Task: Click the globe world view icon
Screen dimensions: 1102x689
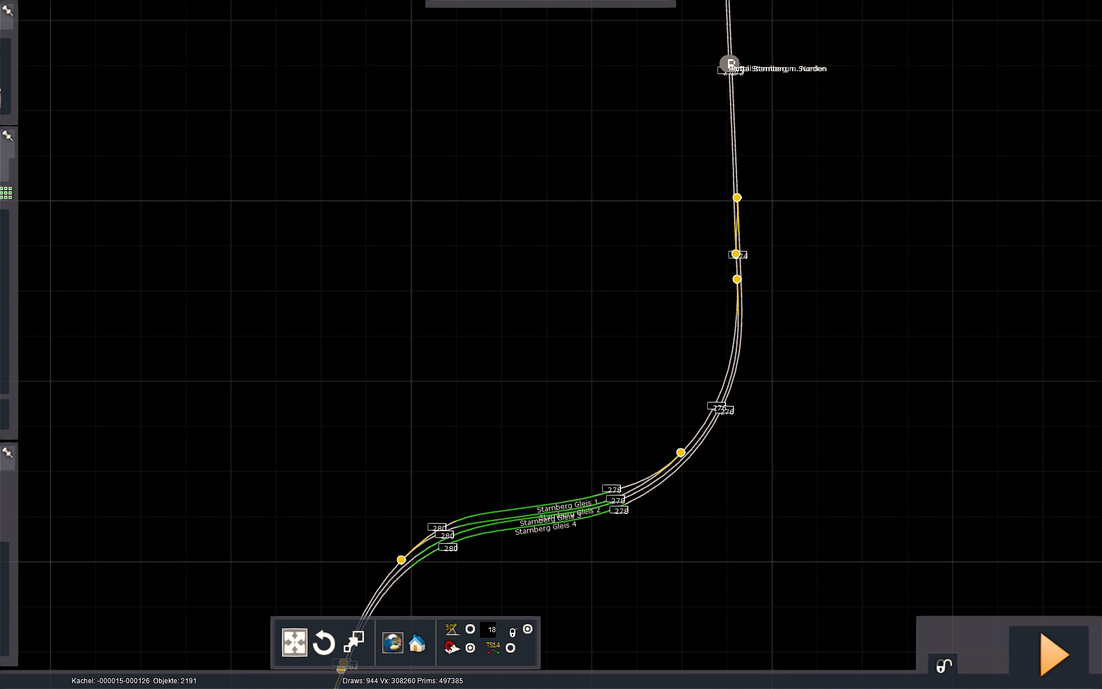Action: coord(393,642)
